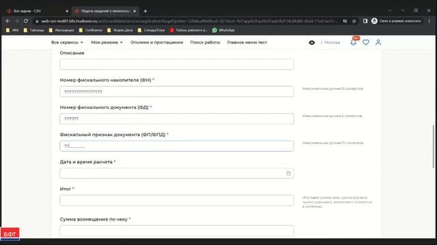Click fiscal sign (ФП/ФПД) field
This screenshot has width=437, height=245.
(177, 146)
